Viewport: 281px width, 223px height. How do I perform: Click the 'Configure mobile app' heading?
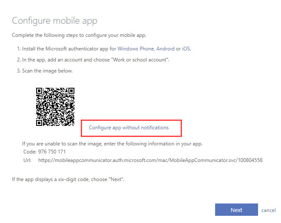(54, 21)
